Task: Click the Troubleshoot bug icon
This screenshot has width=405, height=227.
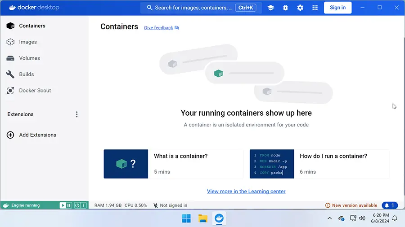Action: coord(285,8)
